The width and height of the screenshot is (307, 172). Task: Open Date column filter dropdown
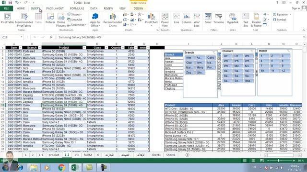pos(20,48)
